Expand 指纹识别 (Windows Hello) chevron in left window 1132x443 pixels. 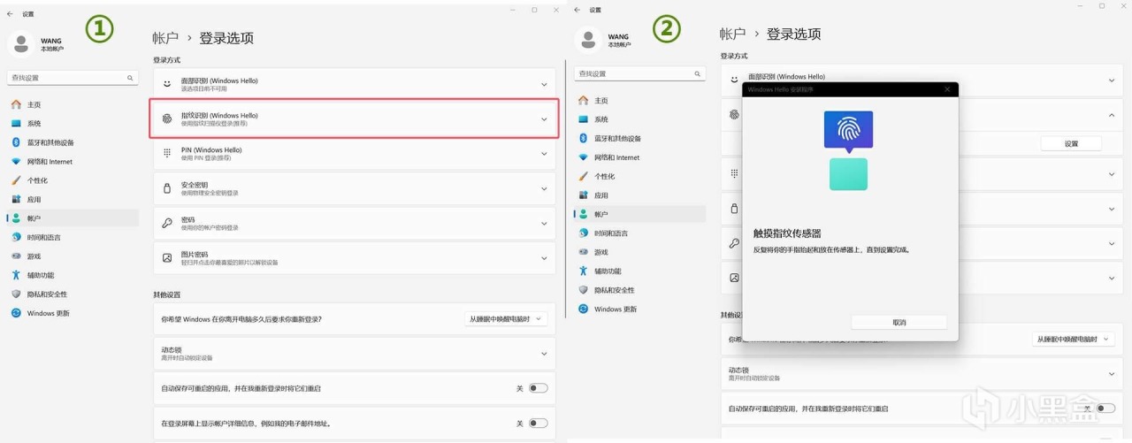[544, 118]
